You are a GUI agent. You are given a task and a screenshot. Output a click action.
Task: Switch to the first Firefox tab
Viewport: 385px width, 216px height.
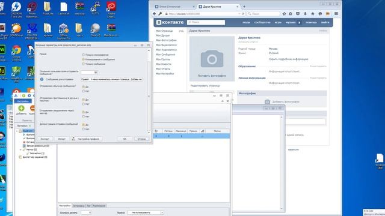174,7
